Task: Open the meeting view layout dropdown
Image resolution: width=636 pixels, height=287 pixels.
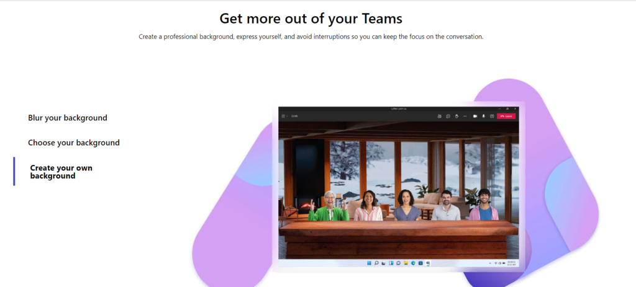Action: (284, 116)
